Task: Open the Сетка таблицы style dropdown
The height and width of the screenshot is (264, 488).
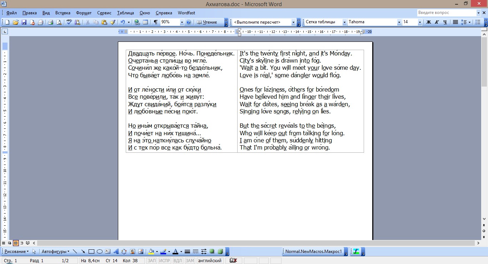Action: click(344, 22)
